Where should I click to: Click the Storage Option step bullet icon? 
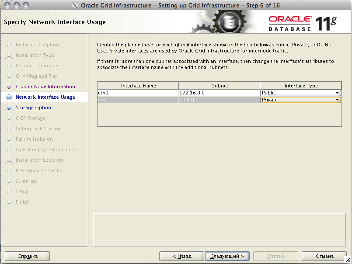click(x=9, y=108)
